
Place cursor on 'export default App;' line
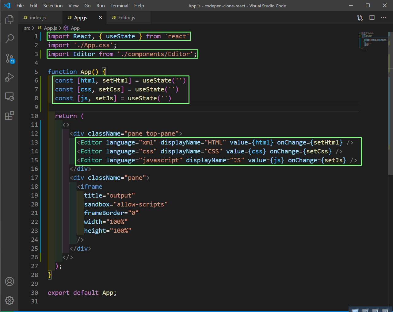coord(82,293)
